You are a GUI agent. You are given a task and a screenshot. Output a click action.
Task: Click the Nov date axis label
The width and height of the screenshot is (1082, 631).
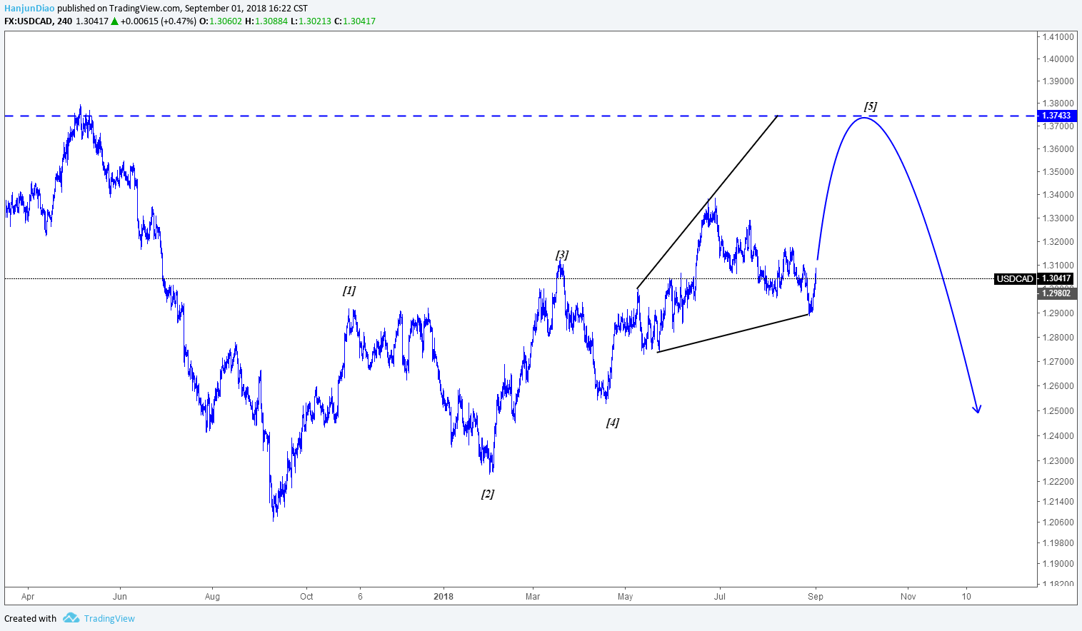[x=908, y=597]
